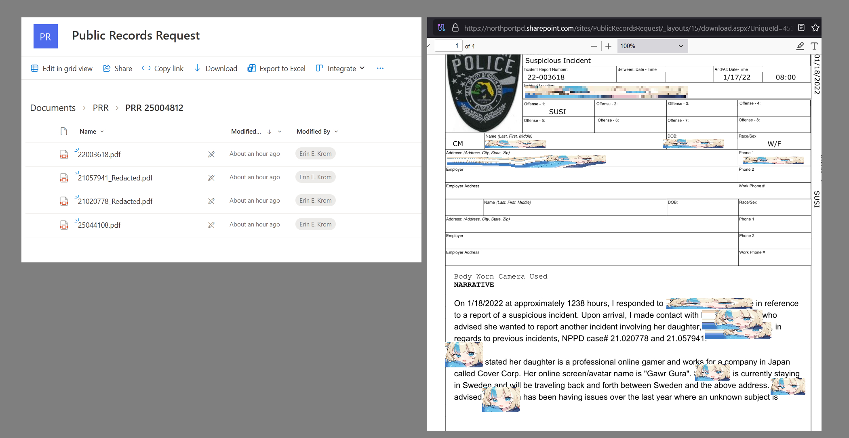Image resolution: width=849 pixels, height=438 pixels.
Task: Click the PDF page number field
Action: tap(448, 46)
